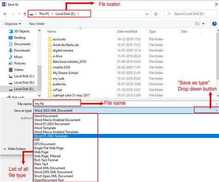Select the mobile 2020 folder

(x=61, y=67)
